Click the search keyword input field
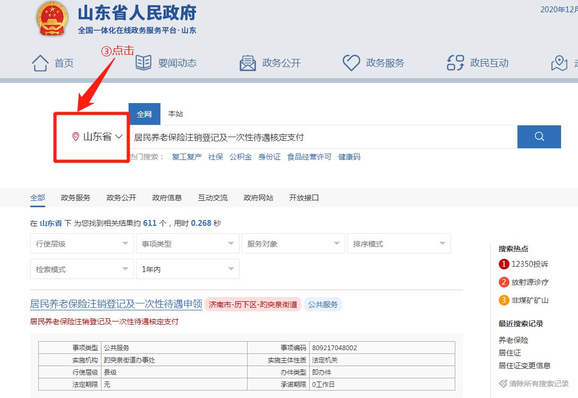Image resolution: width=578 pixels, height=398 pixels. coord(322,137)
